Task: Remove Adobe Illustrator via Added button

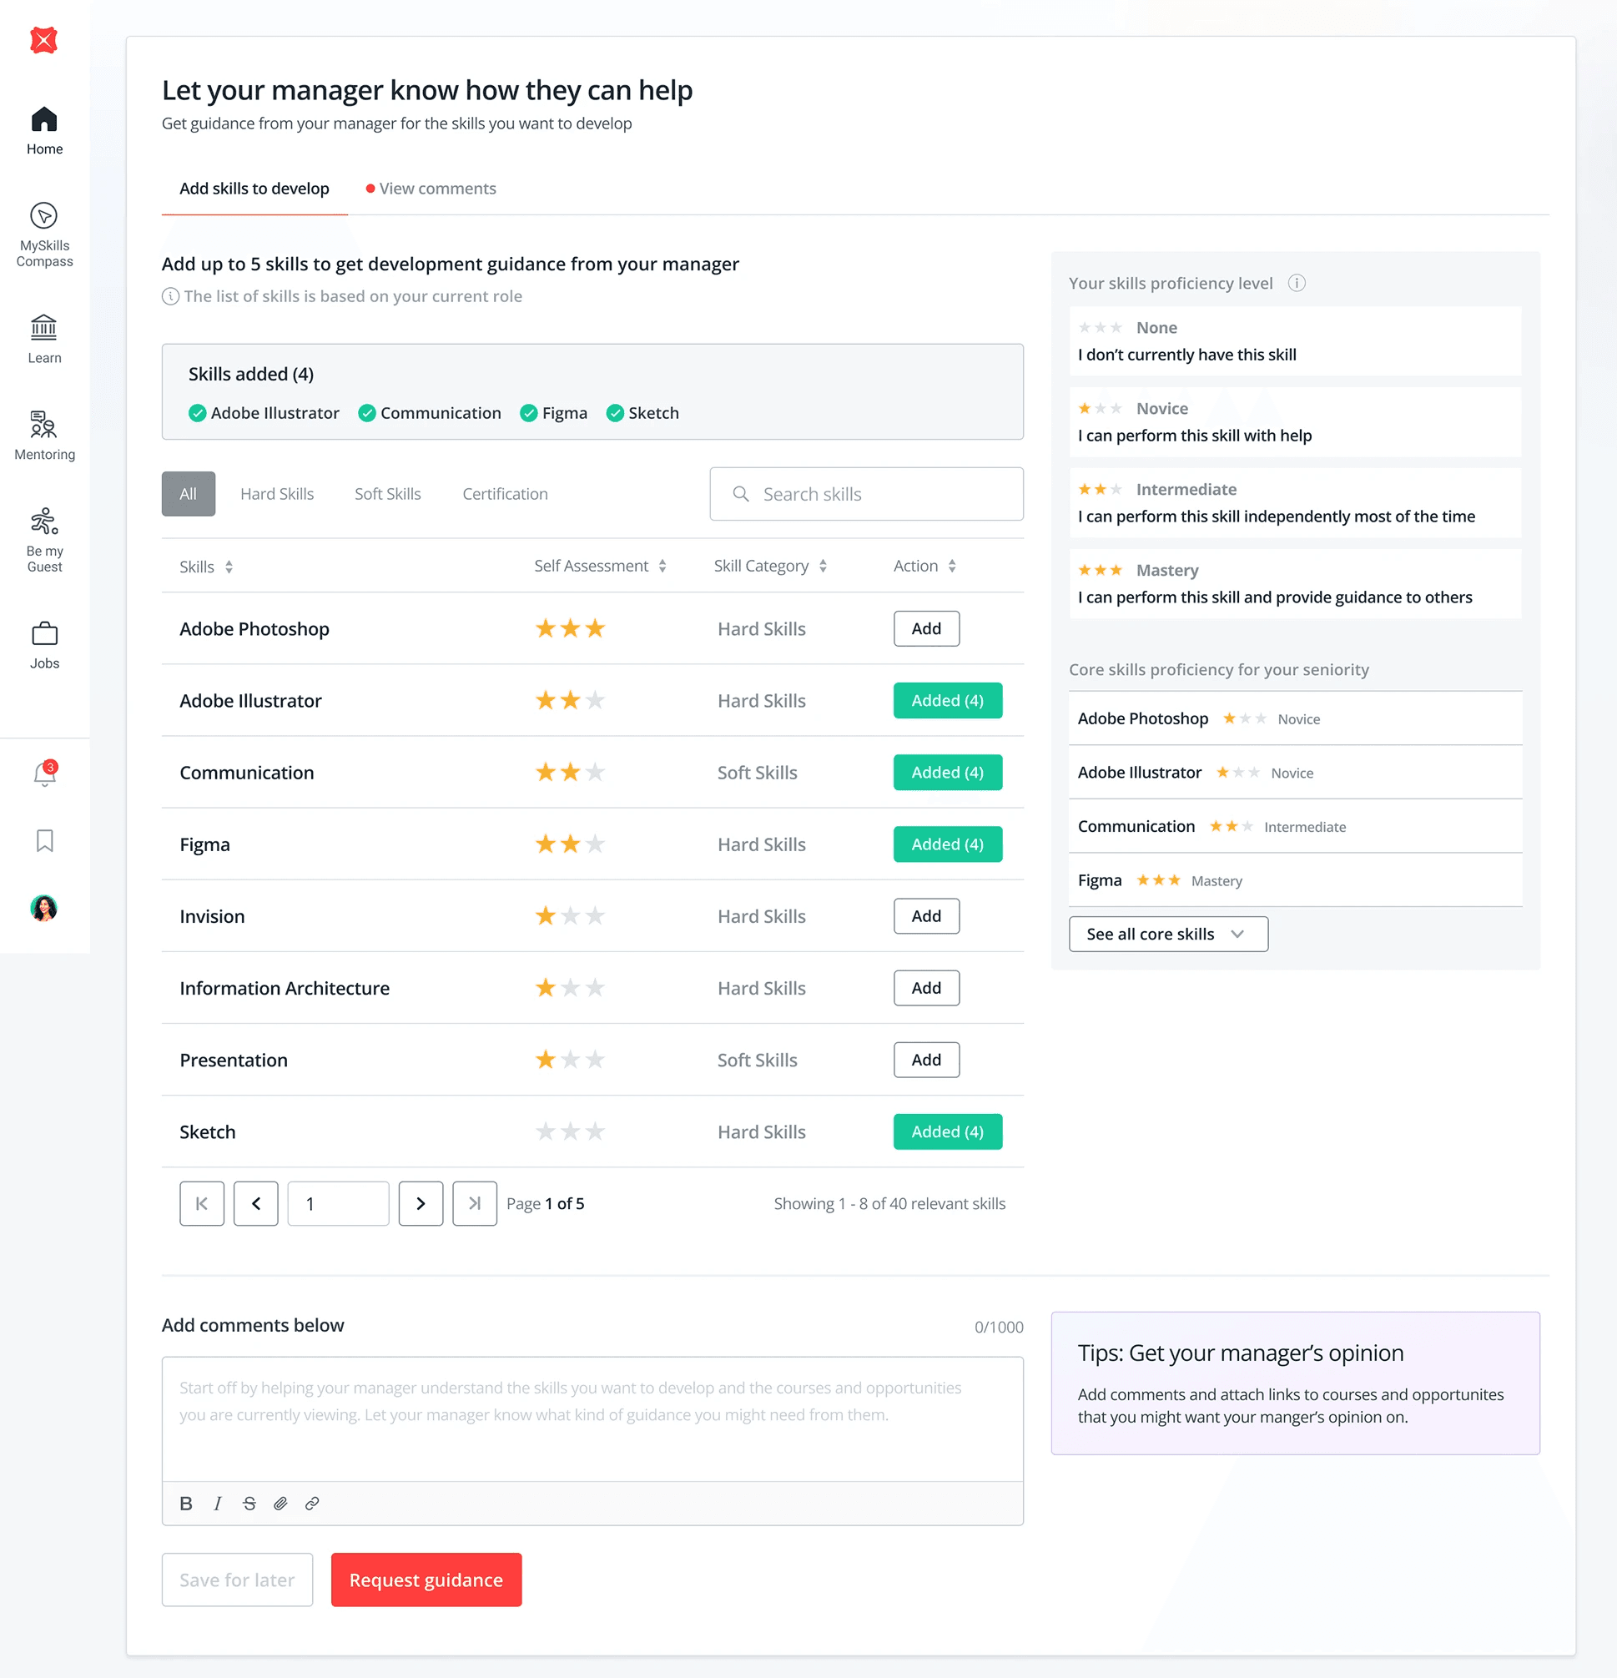Action: [x=947, y=700]
